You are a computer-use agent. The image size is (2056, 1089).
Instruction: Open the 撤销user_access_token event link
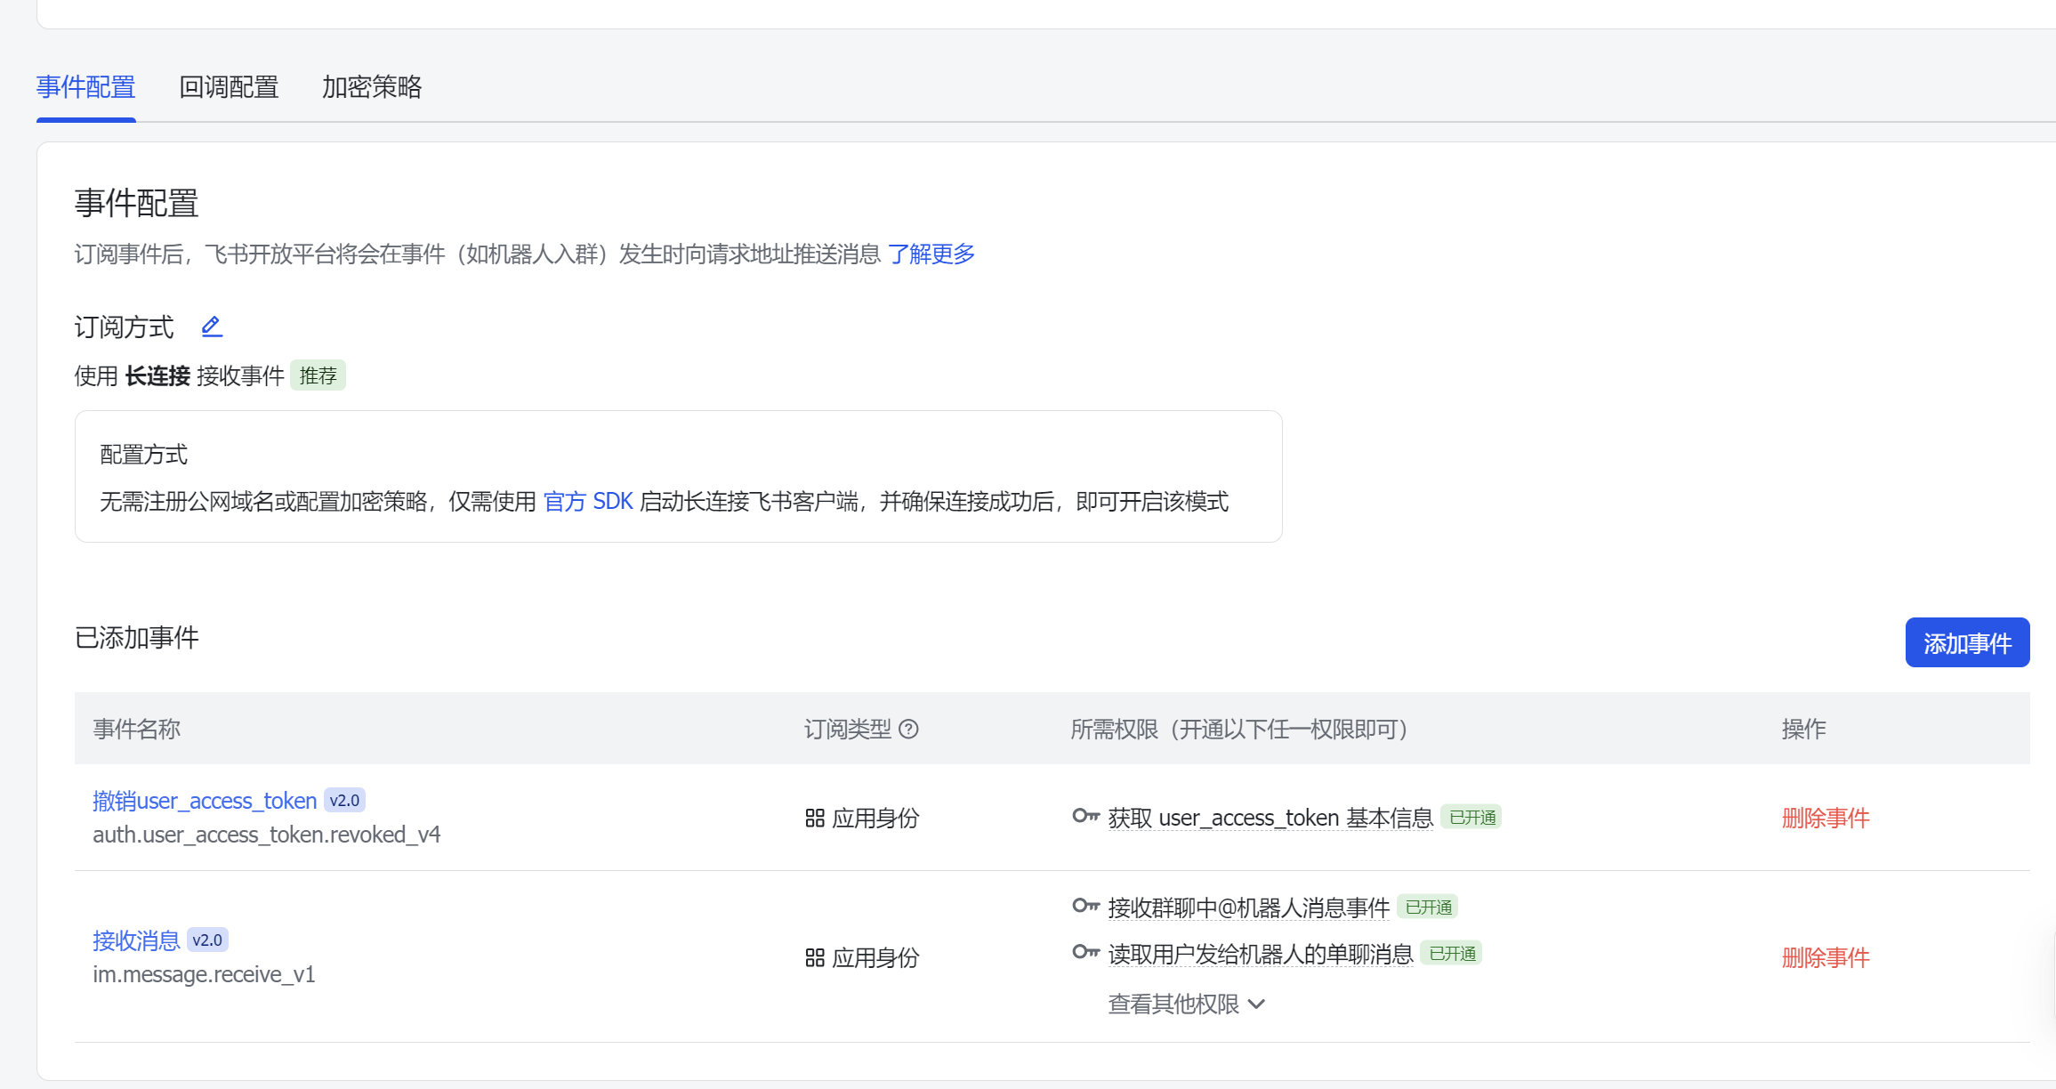(205, 801)
